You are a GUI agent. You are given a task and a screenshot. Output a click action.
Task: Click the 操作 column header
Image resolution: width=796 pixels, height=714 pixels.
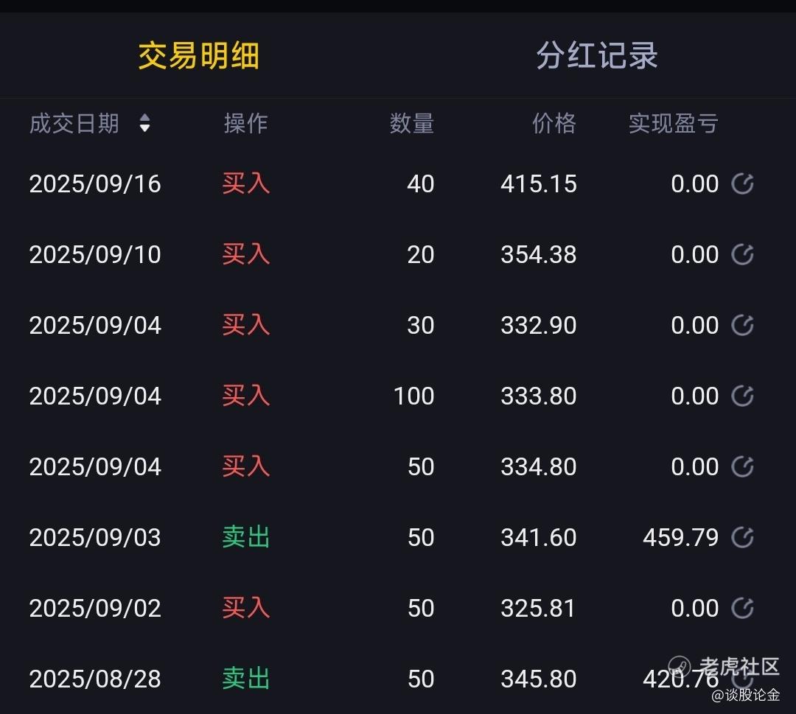(245, 123)
